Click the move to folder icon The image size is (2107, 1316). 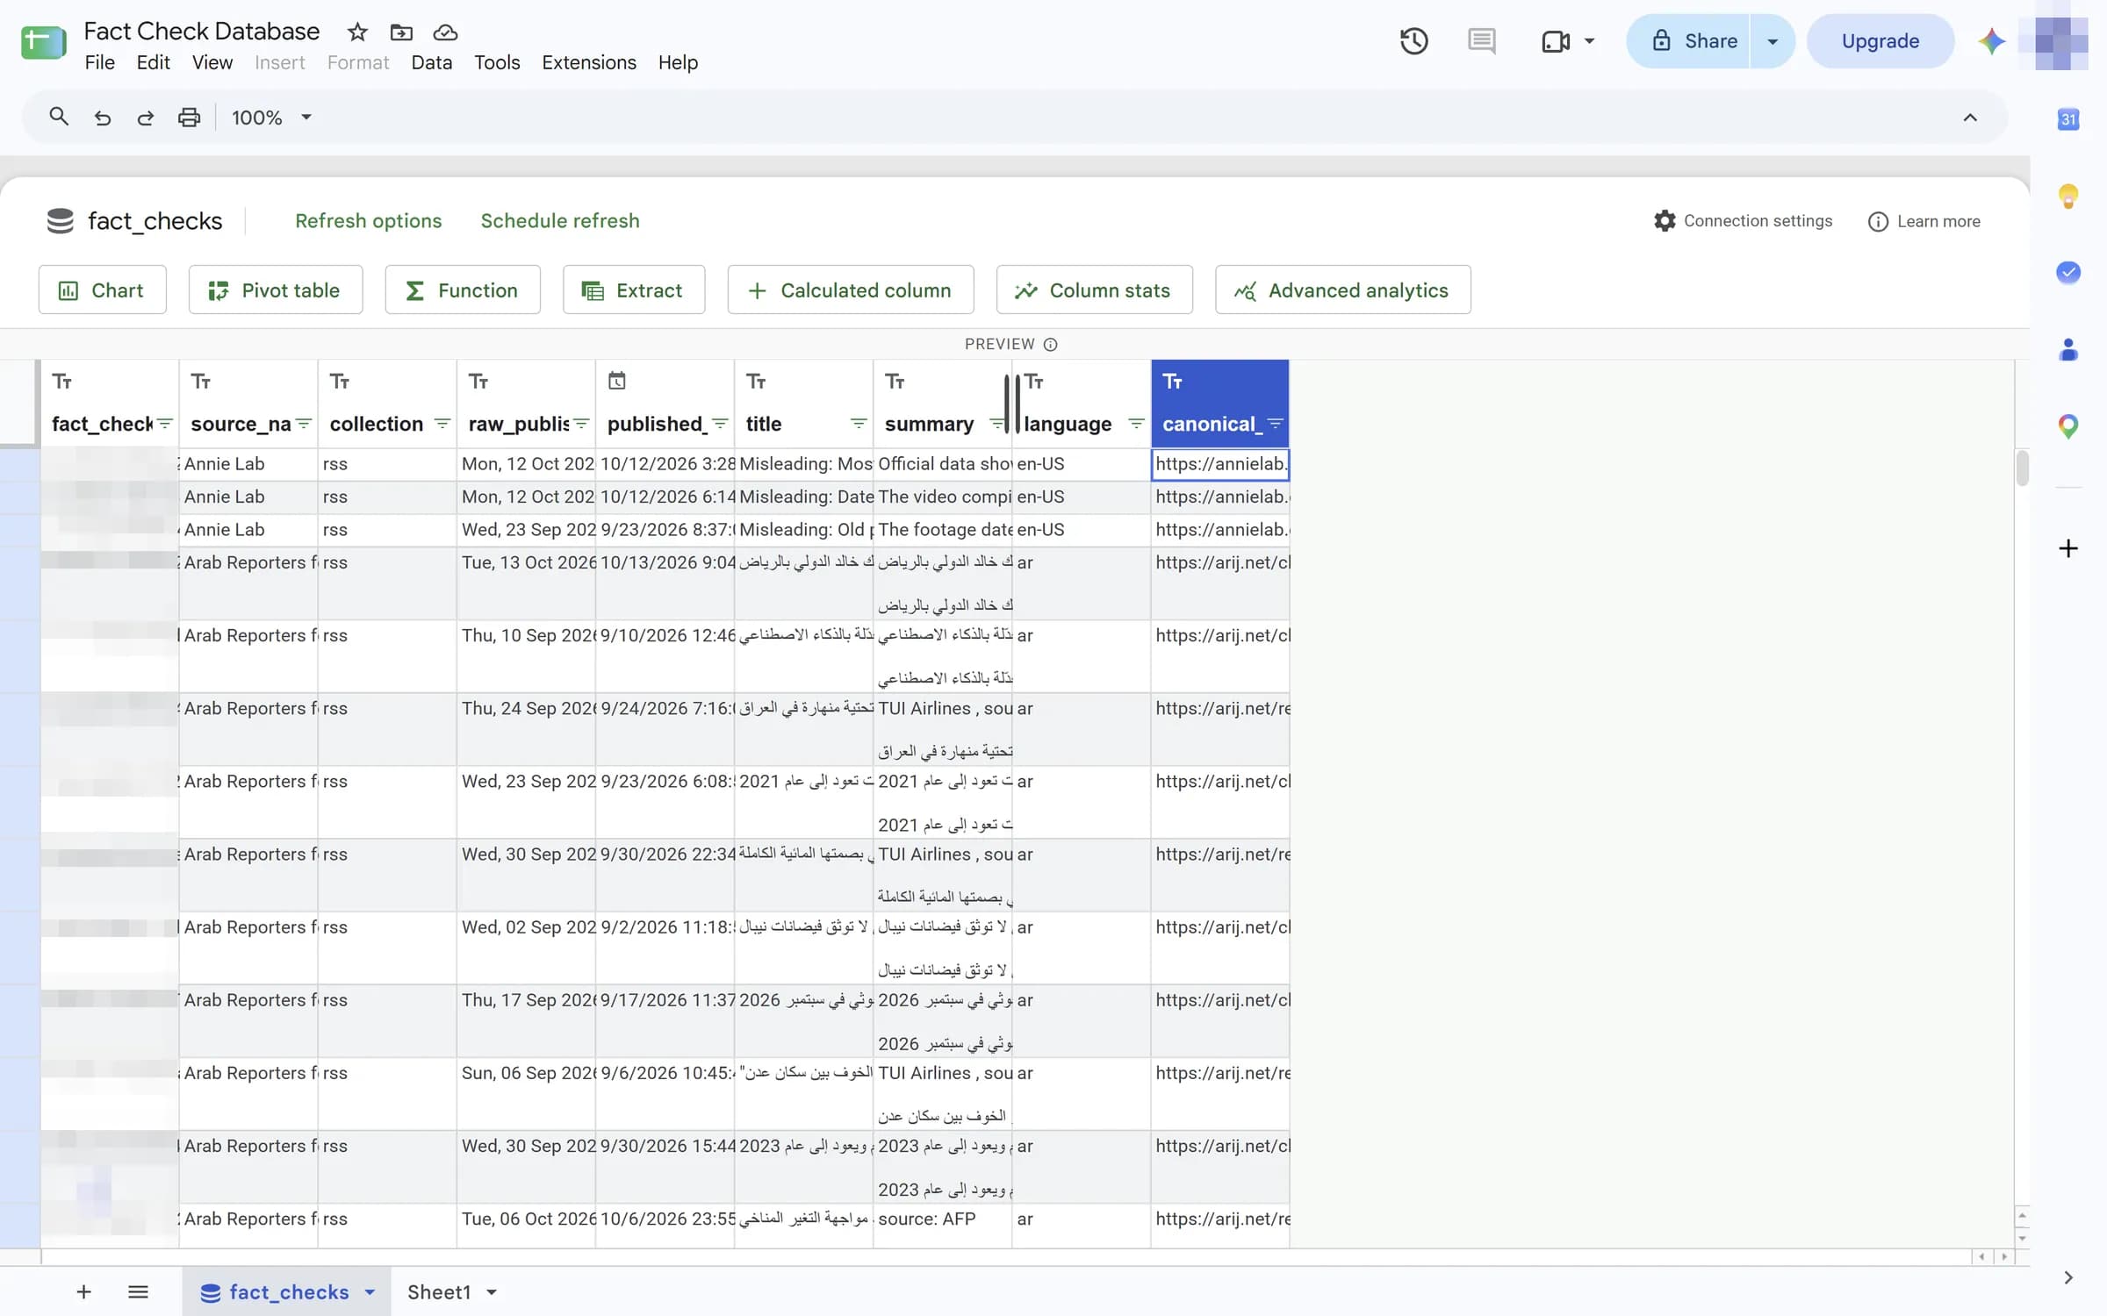click(x=401, y=32)
